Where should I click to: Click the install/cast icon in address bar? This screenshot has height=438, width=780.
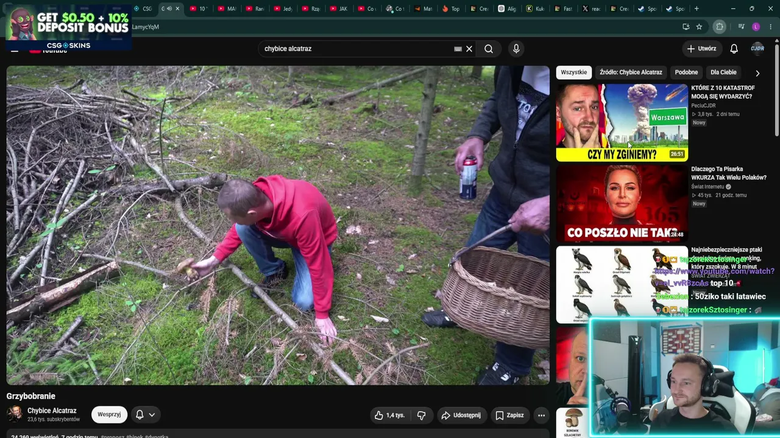click(686, 27)
